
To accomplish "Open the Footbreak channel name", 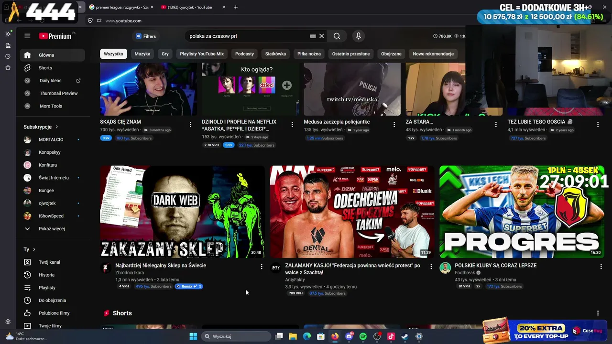I will point(465,273).
